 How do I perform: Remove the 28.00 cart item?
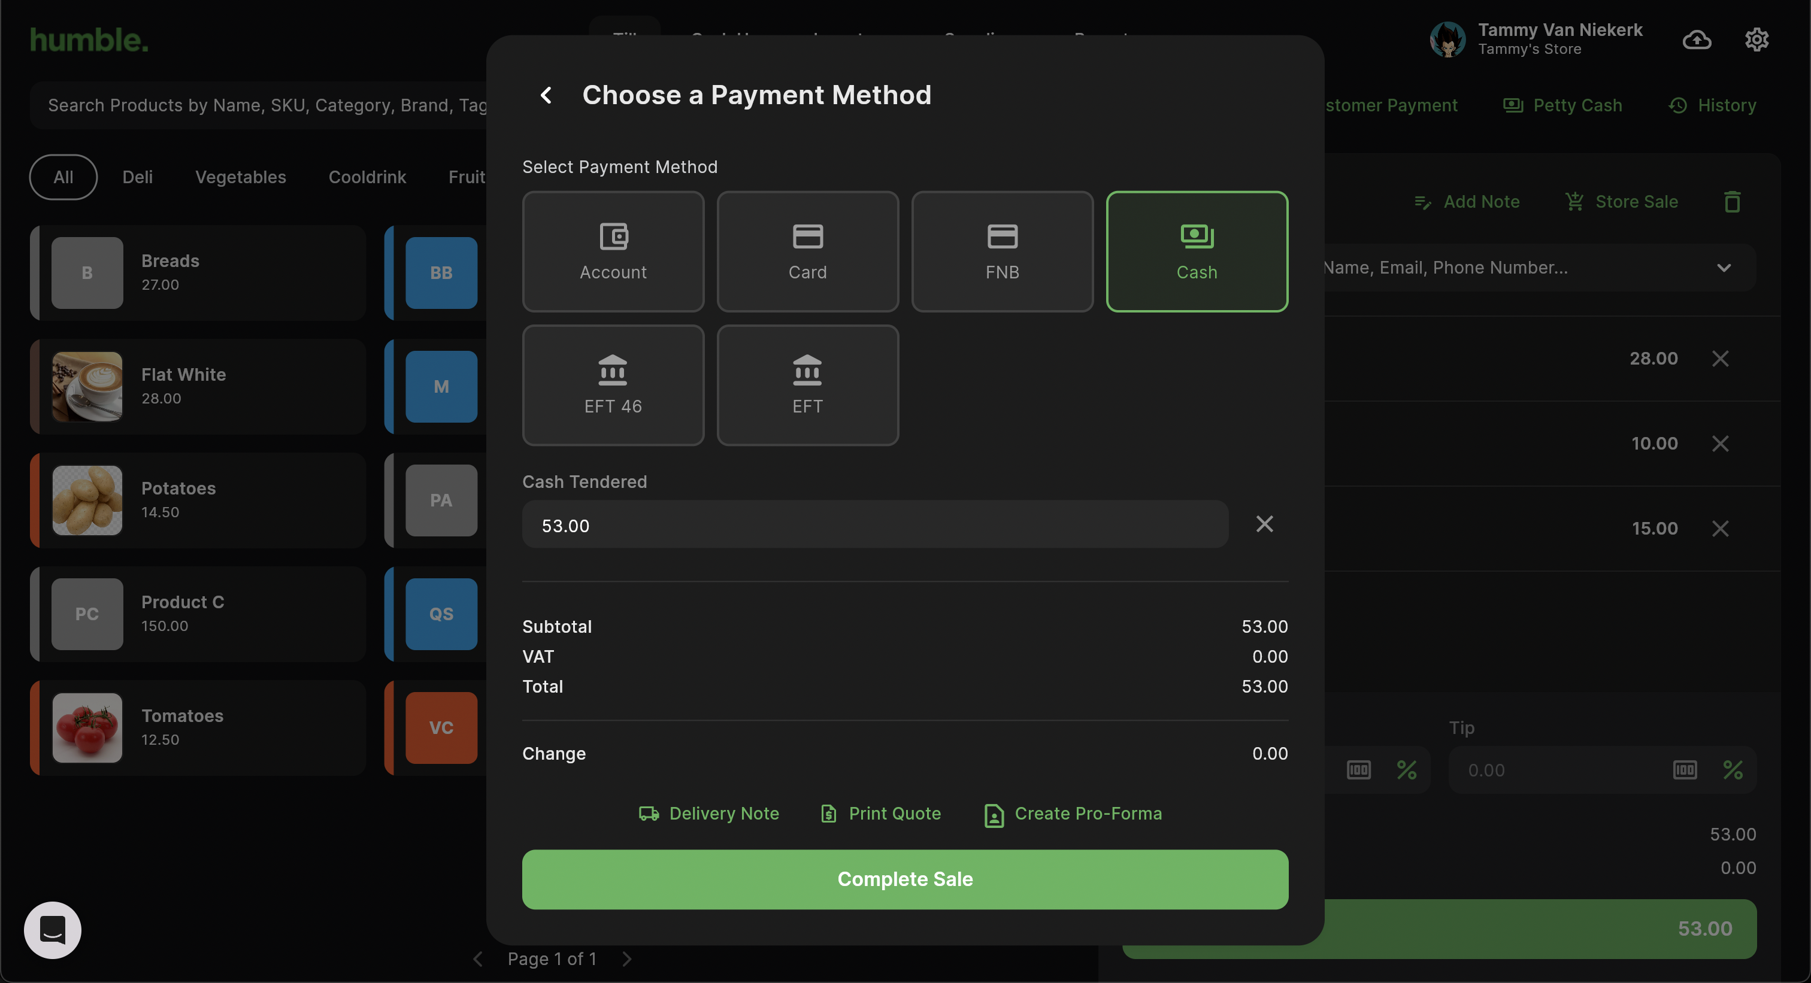point(1719,359)
